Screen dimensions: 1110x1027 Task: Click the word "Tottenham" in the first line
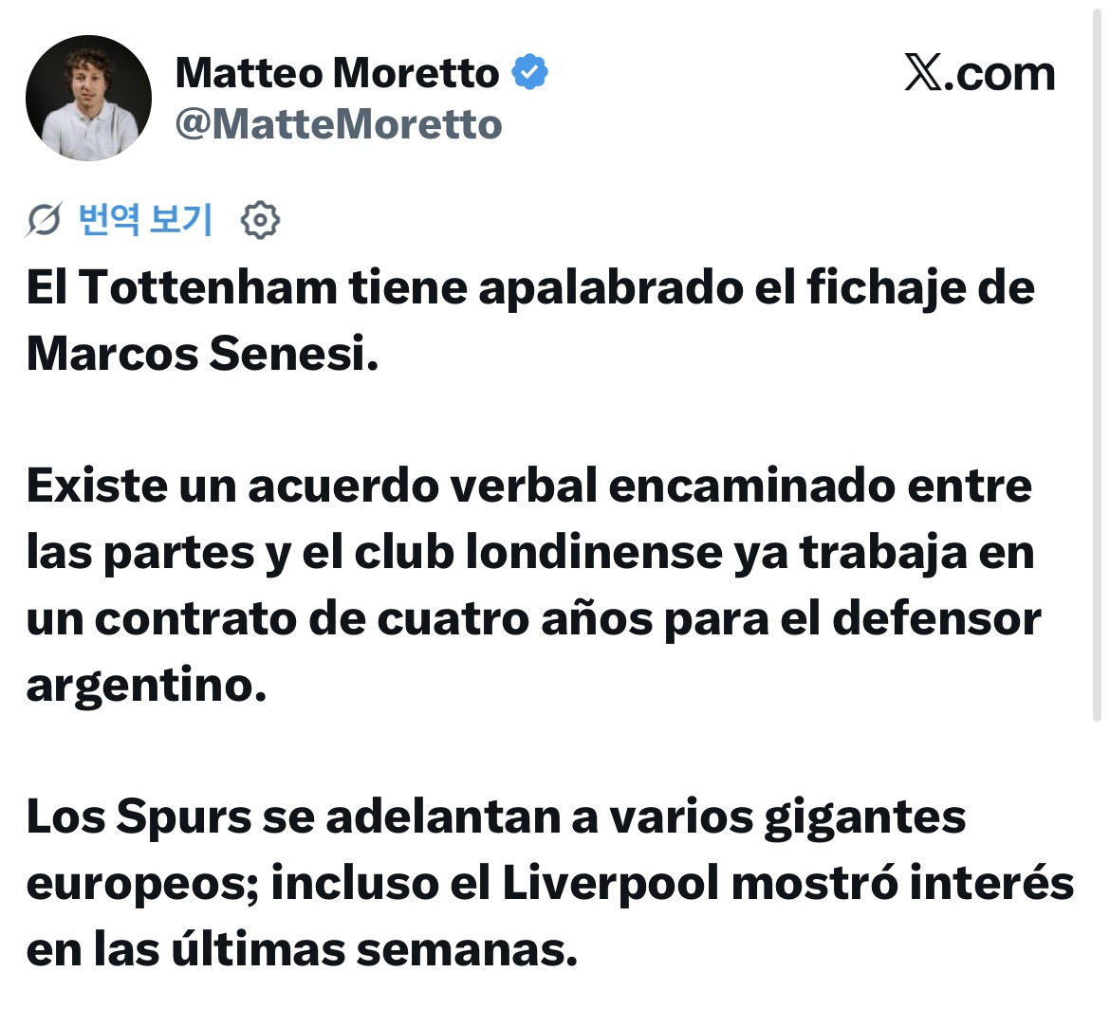208,288
